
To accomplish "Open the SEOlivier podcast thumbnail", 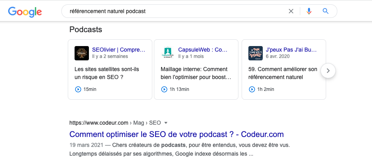I will [82, 53].
